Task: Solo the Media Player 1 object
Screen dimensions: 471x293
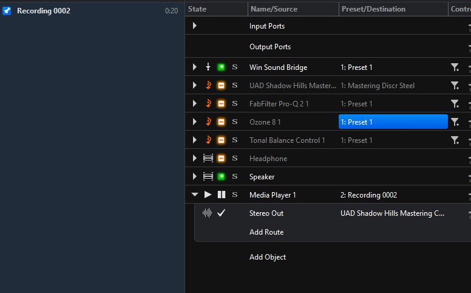Action: [235, 195]
